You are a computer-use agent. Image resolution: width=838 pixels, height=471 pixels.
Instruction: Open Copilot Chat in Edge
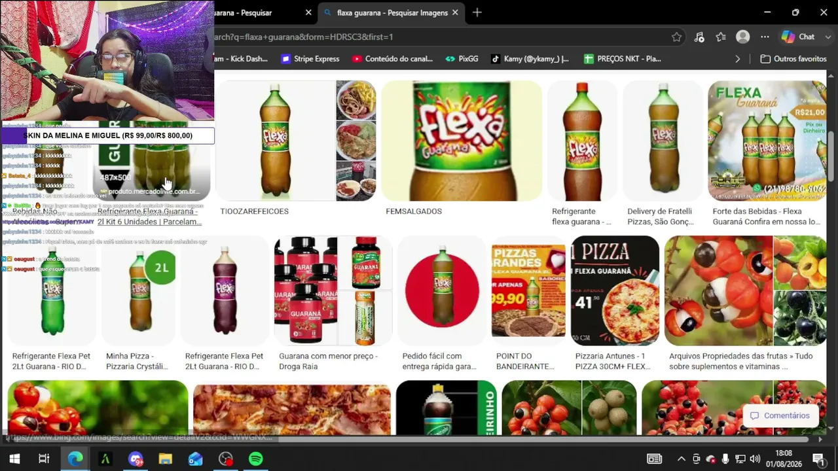tap(797, 37)
